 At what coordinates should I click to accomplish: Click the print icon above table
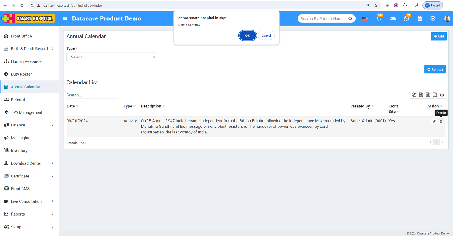pos(442,95)
